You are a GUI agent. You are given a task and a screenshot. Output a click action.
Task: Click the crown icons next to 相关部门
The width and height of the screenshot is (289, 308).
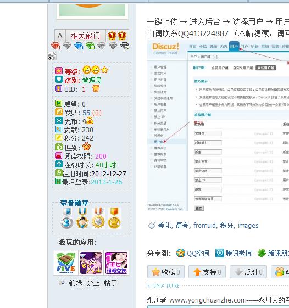(117, 36)
